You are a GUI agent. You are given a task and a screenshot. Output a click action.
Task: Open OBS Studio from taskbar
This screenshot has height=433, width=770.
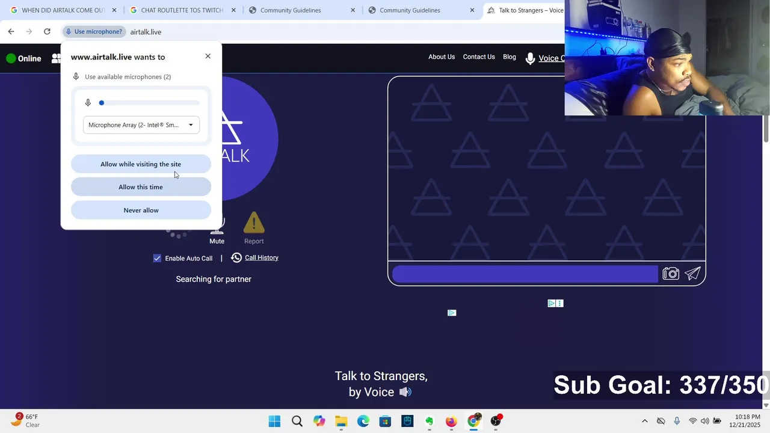click(496, 421)
